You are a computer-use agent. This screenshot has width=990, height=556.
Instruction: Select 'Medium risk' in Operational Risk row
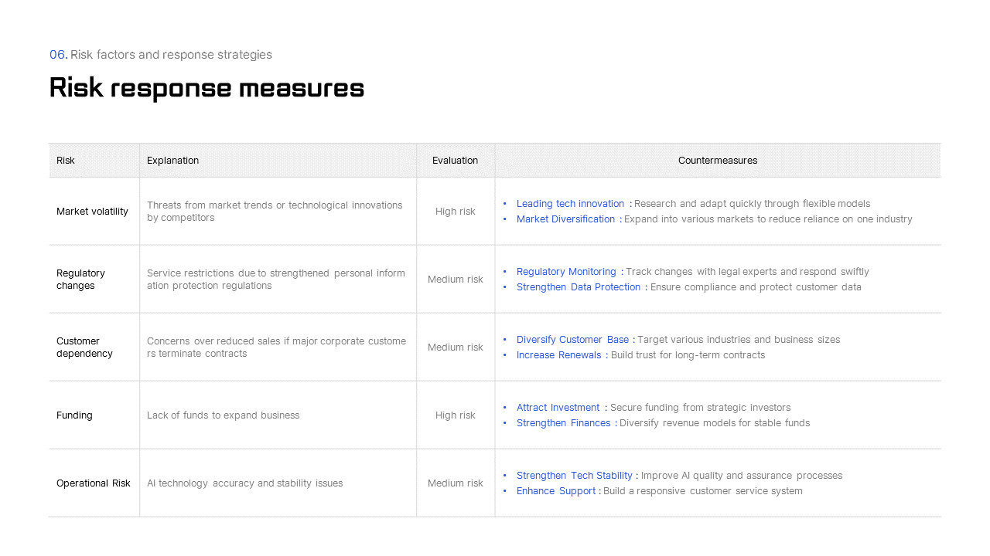pos(455,483)
